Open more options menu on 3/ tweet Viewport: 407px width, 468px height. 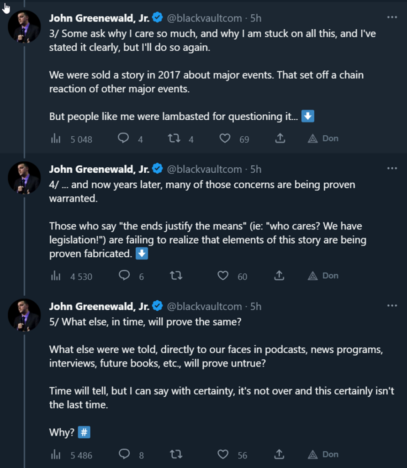[392, 17]
